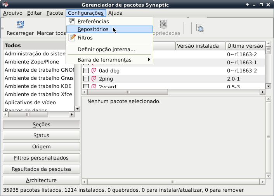
Task: Tick the checkbox for 2vcard
Action: coord(86,86)
